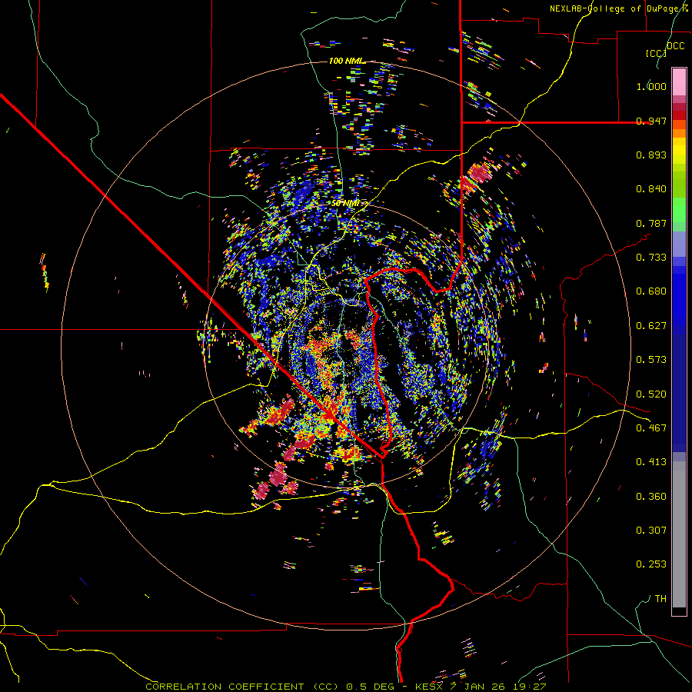Pick the red segment of the color bar
The image size is (692, 692).
(x=679, y=115)
